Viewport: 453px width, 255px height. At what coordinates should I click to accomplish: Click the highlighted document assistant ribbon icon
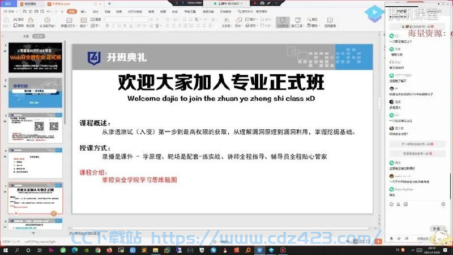tap(283, 22)
